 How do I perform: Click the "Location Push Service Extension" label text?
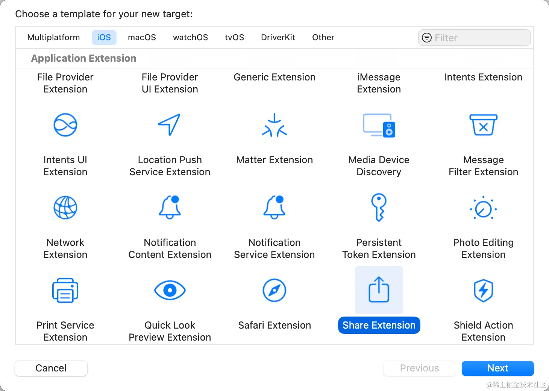pos(170,166)
